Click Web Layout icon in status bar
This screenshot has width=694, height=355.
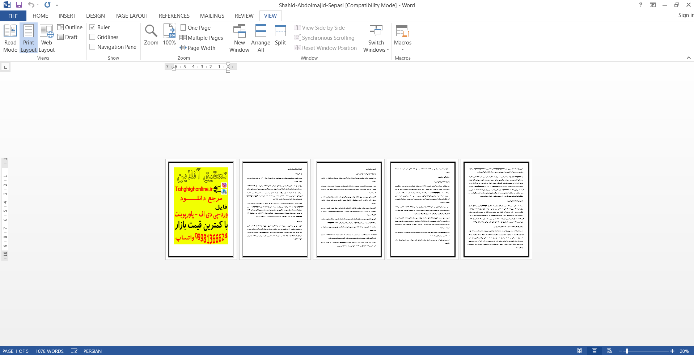point(609,351)
